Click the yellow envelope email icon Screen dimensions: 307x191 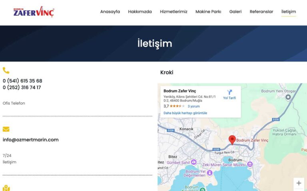point(6,129)
